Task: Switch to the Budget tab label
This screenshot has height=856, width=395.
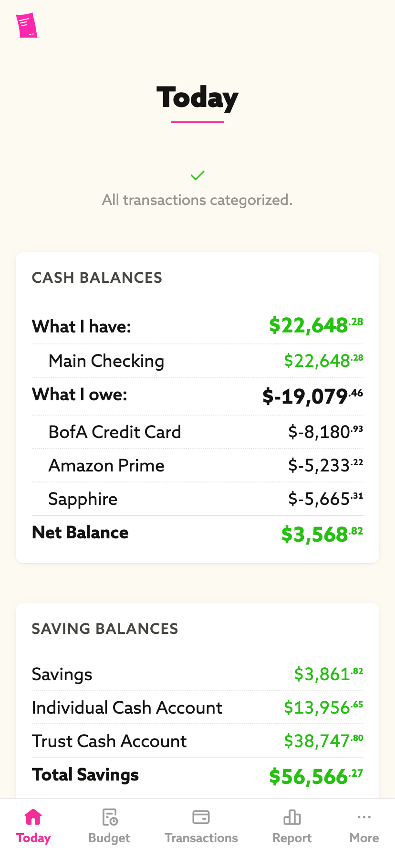Action: pos(109,838)
